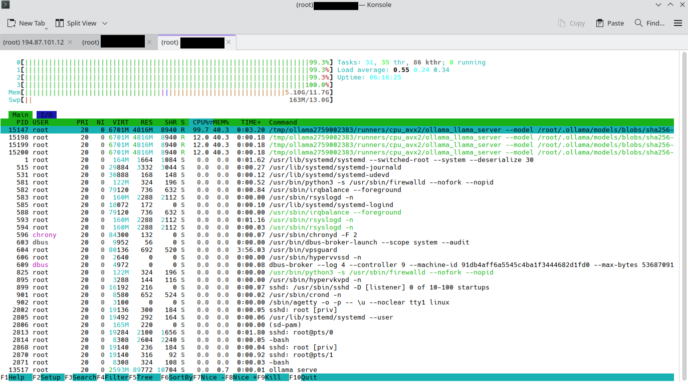Click F10 Quit to exit htop
The image size is (688, 382).
[303, 377]
